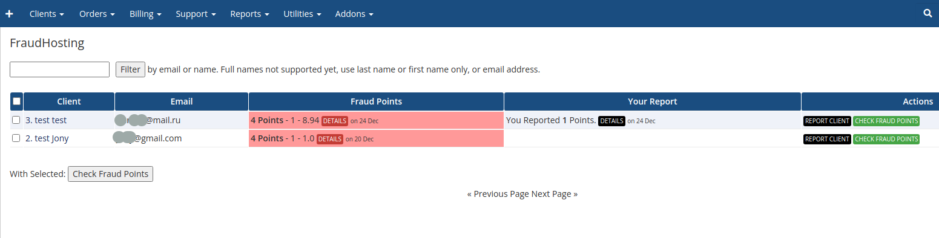Image resolution: width=939 pixels, height=238 pixels.
Task: Focus the filter text input field
Action: pos(59,69)
